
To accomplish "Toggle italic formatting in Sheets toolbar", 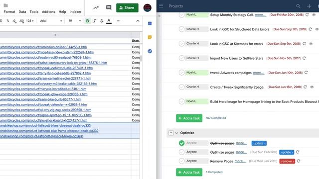I will (95, 21).
